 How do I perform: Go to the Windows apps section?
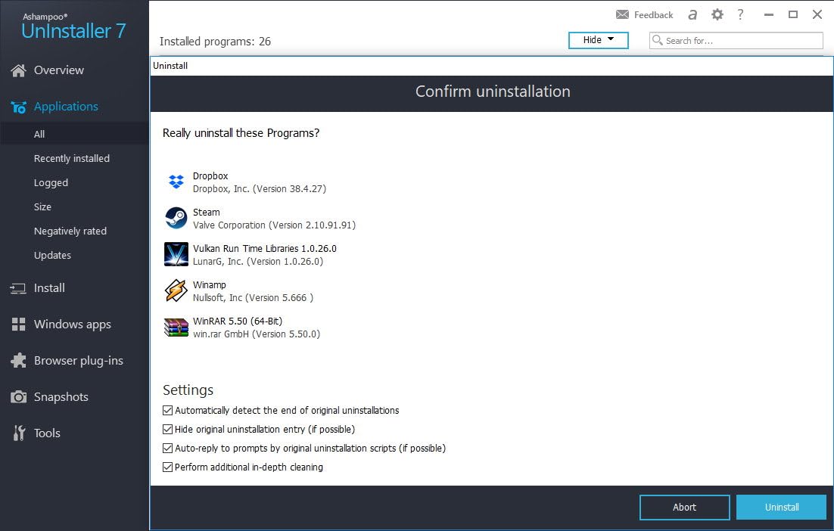(x=73, y=324)
